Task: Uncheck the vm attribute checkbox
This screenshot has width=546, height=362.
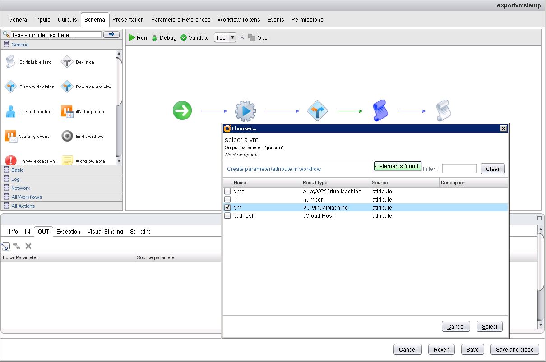Action: click(227, 207)
